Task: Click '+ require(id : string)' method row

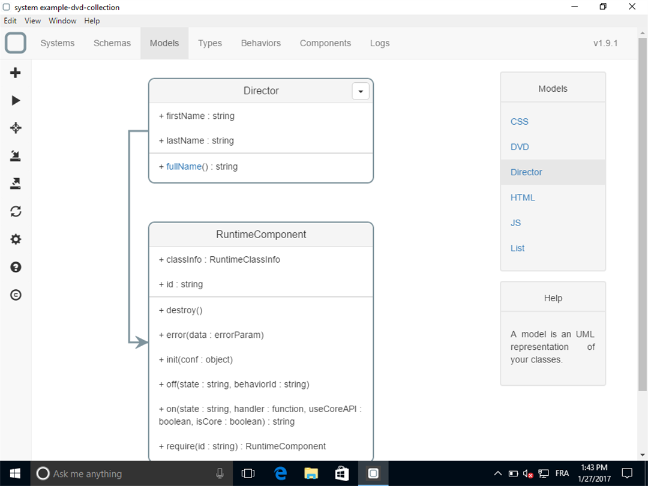Action: tap(242, 446)
